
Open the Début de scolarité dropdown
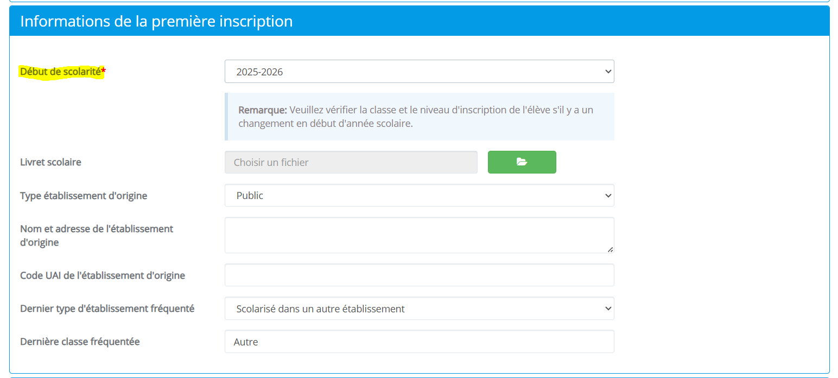[x=419, y=72]
